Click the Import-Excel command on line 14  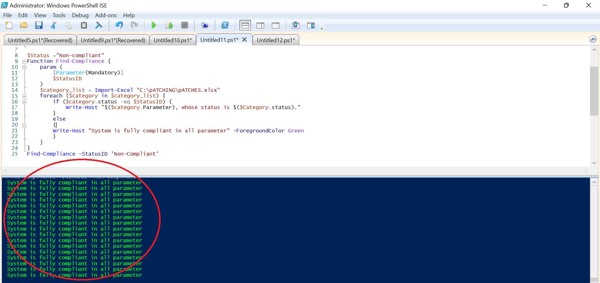point(114,90)
